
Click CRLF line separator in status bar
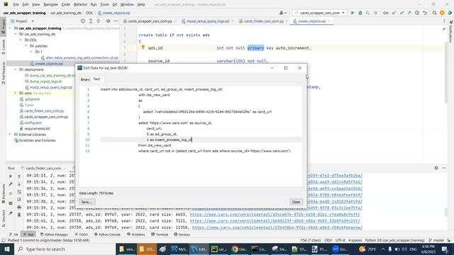coord(328,240)
